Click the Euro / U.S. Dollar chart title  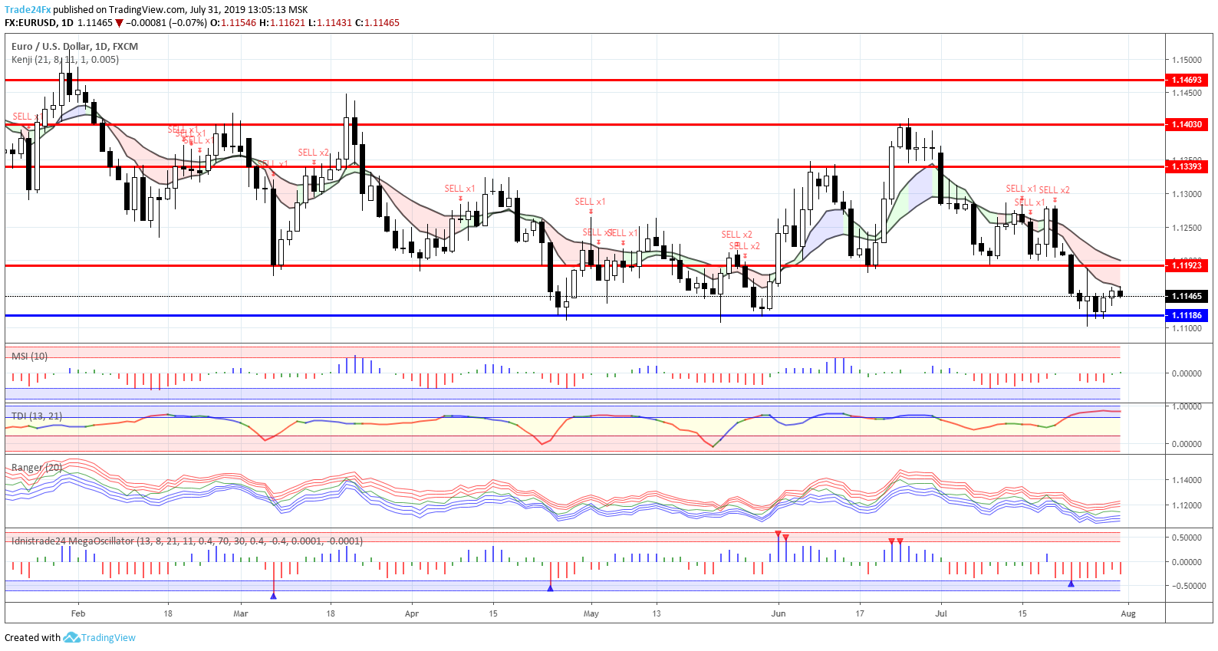tap(74, 46)
